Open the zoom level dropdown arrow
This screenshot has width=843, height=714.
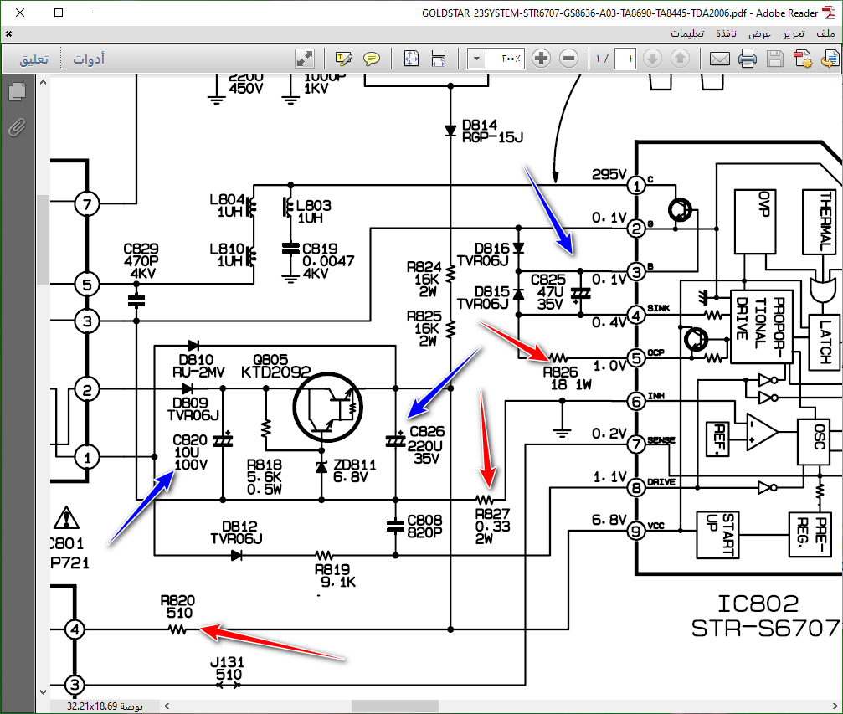click(476, 59)
